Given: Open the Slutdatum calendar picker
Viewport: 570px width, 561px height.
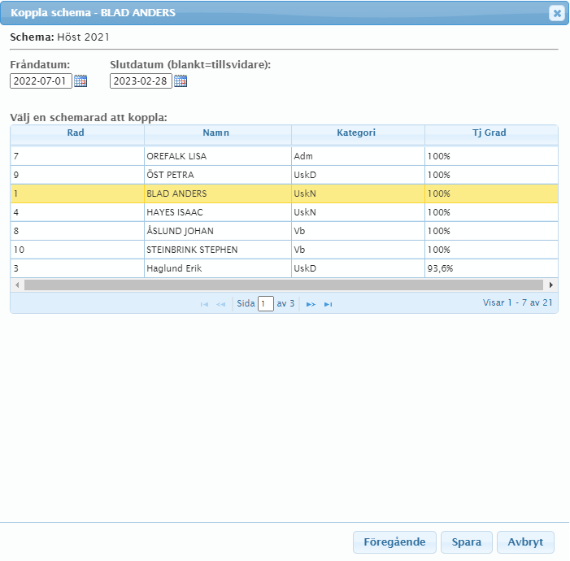Looking at the screenshot, I should [x=181, y=80].
